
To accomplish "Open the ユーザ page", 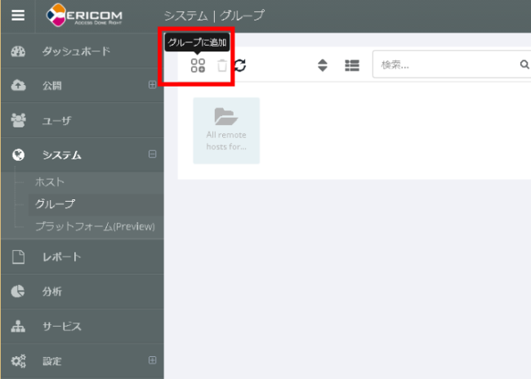I will [x=56, y=120].
